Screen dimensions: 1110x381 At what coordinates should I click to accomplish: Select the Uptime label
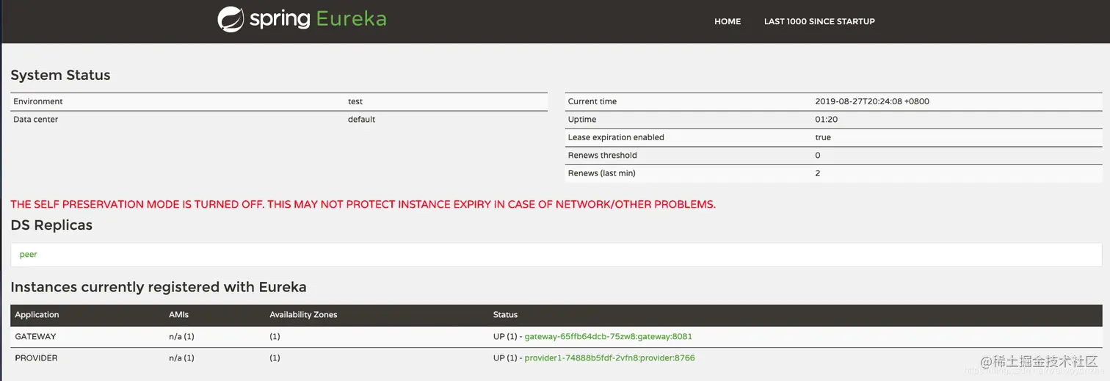click(x=582, y=119)
